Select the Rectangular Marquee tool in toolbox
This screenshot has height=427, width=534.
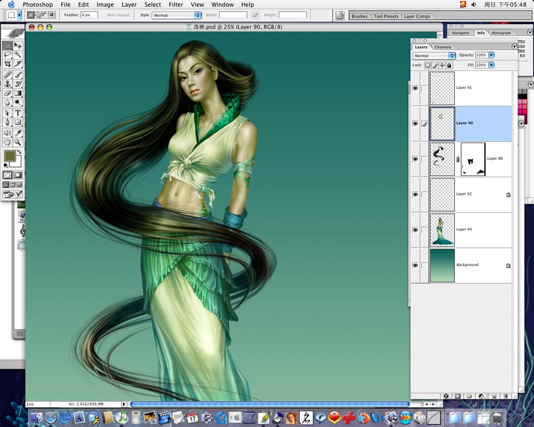pos(7,45)
